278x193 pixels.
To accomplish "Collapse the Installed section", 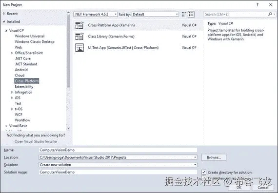I will coord(4,21).
